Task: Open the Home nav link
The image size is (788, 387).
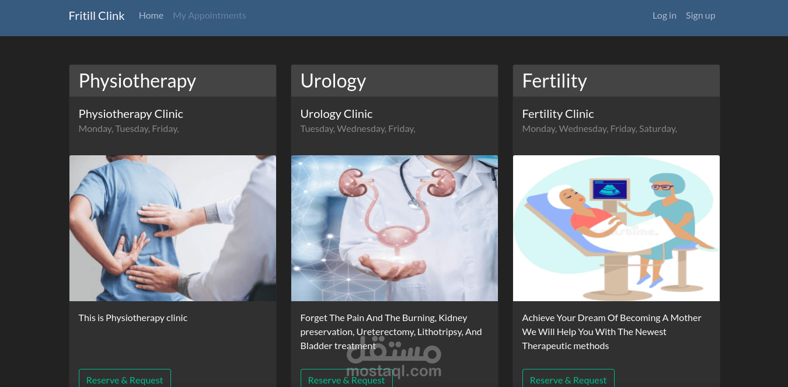Action: click(x=151, y=16)
